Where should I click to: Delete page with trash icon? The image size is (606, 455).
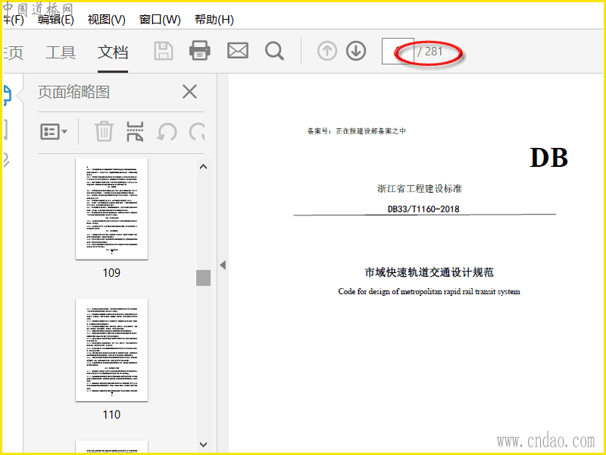104,131
